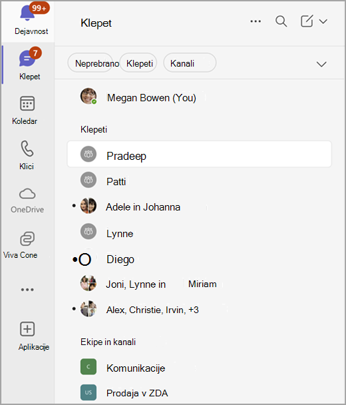346x405 pixels.
Task: Click the Adele in Johanna avatar
Action: [x=88, y=206]
